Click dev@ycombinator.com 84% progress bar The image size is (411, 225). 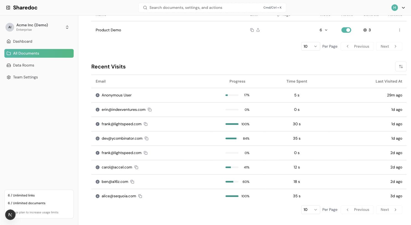click(232, 139)
